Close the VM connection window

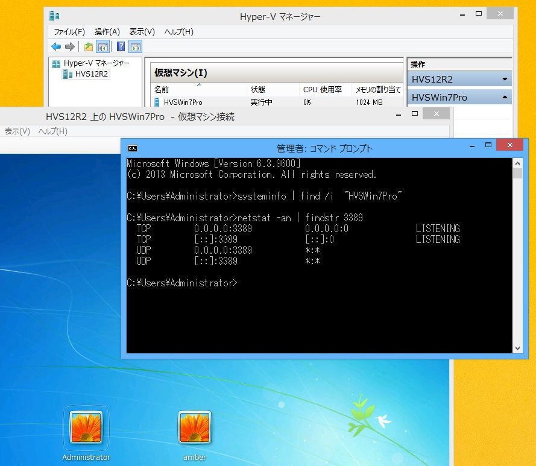coord(436,114)
